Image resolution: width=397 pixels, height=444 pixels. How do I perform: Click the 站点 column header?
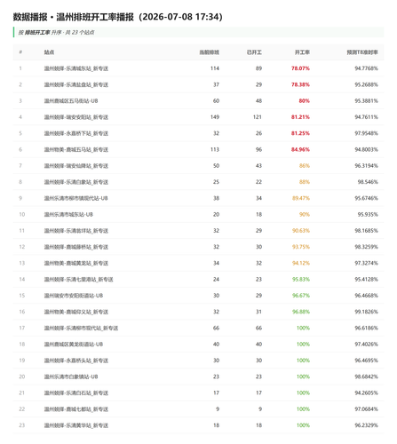click(x=49, y=52)
